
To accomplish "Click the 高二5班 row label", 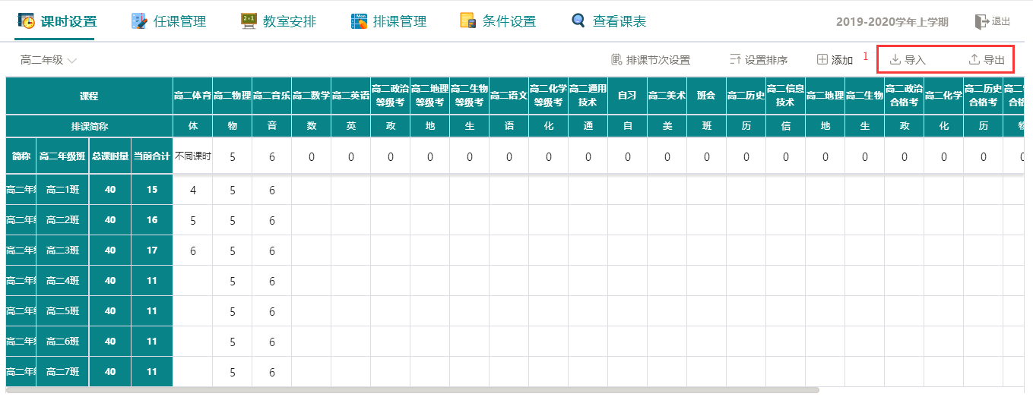I will click(x=62, y=311).
